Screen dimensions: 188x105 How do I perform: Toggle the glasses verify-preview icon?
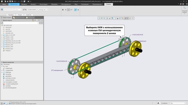(x=71, y=10)
